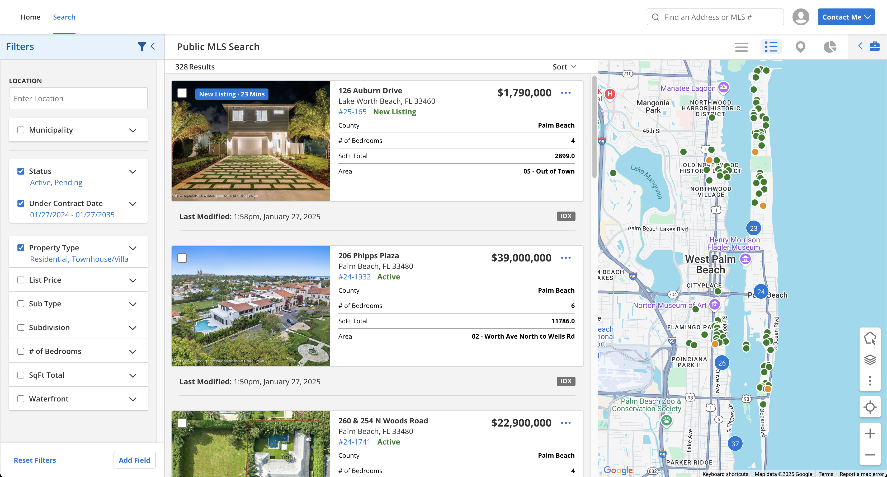Viewport: 887px width, 477px height.
Task: Click the map cluster marker 37
Action: pos(735,444)
